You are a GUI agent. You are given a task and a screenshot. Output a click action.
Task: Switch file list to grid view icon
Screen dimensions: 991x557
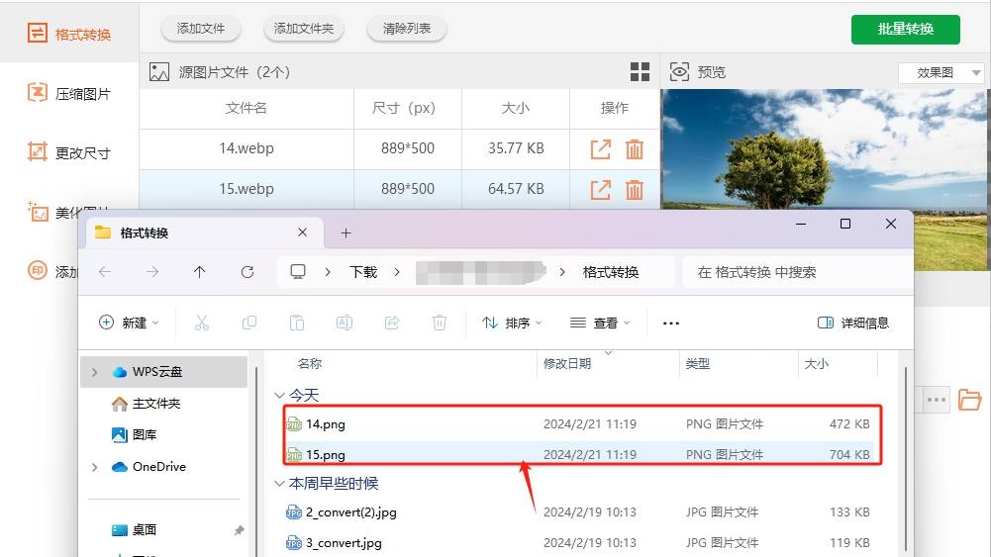pos(640,72)
